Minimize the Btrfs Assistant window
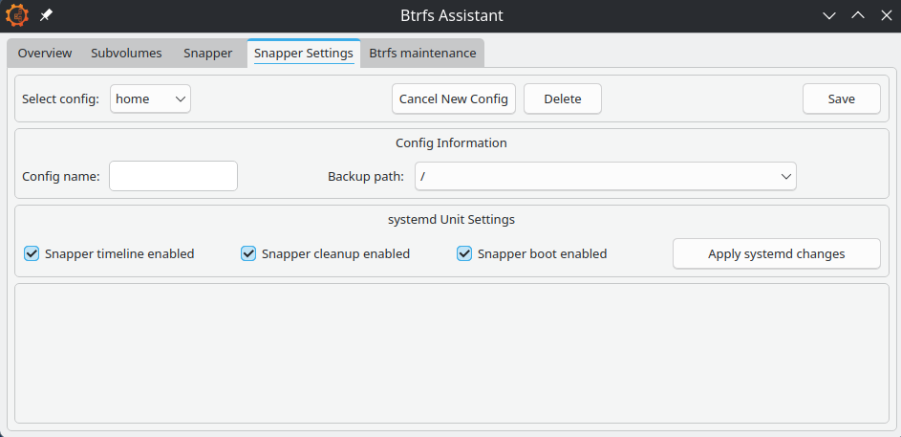901x437 pixels. click(x=829, y=15)
